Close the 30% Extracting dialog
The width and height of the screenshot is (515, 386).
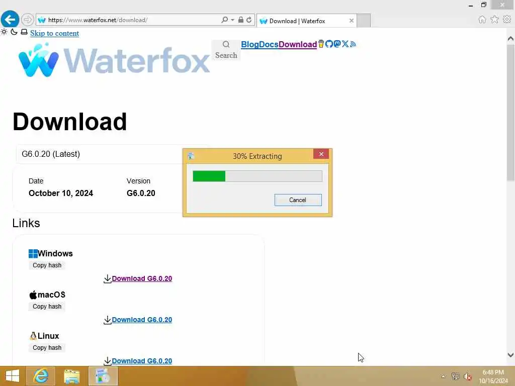tap(321, 154)
